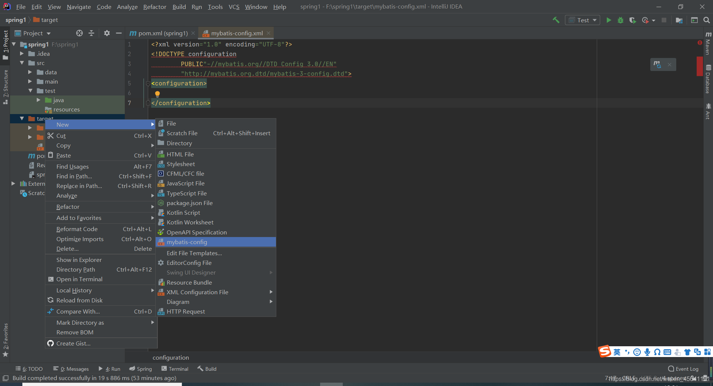Open the Project view mode dropdown
The height and width of the screenshot is (386, 713).
pyautogui.click(x=33, y=33)
